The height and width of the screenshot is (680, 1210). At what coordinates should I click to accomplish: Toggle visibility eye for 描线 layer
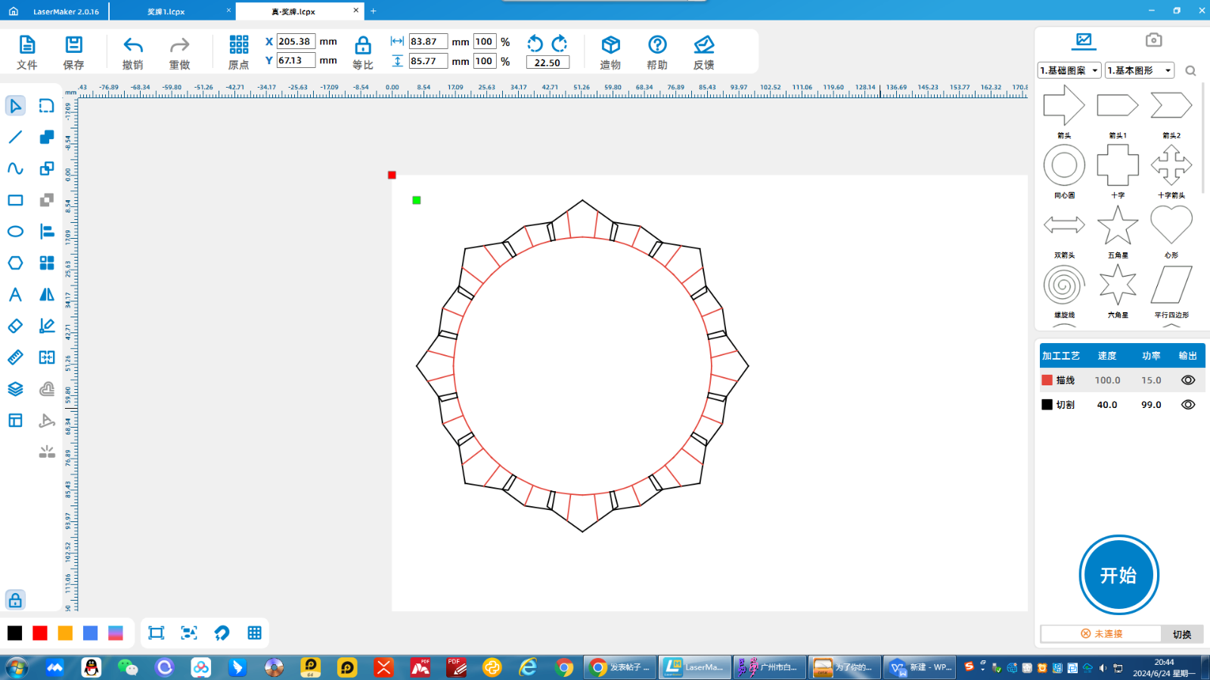1188,380
